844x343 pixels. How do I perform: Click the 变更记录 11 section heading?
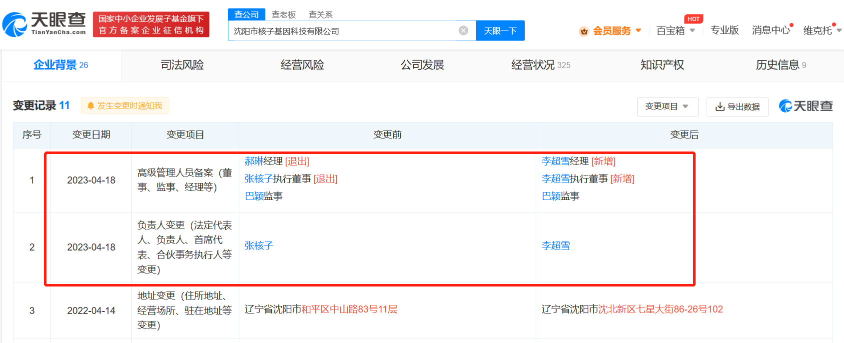coord(41,105)
